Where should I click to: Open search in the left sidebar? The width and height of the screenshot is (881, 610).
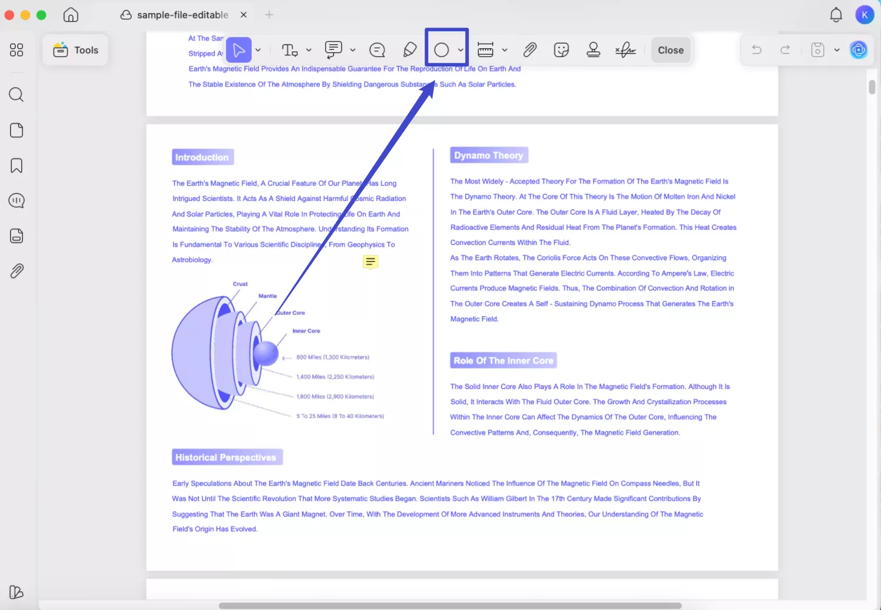[x=16, y=95]
